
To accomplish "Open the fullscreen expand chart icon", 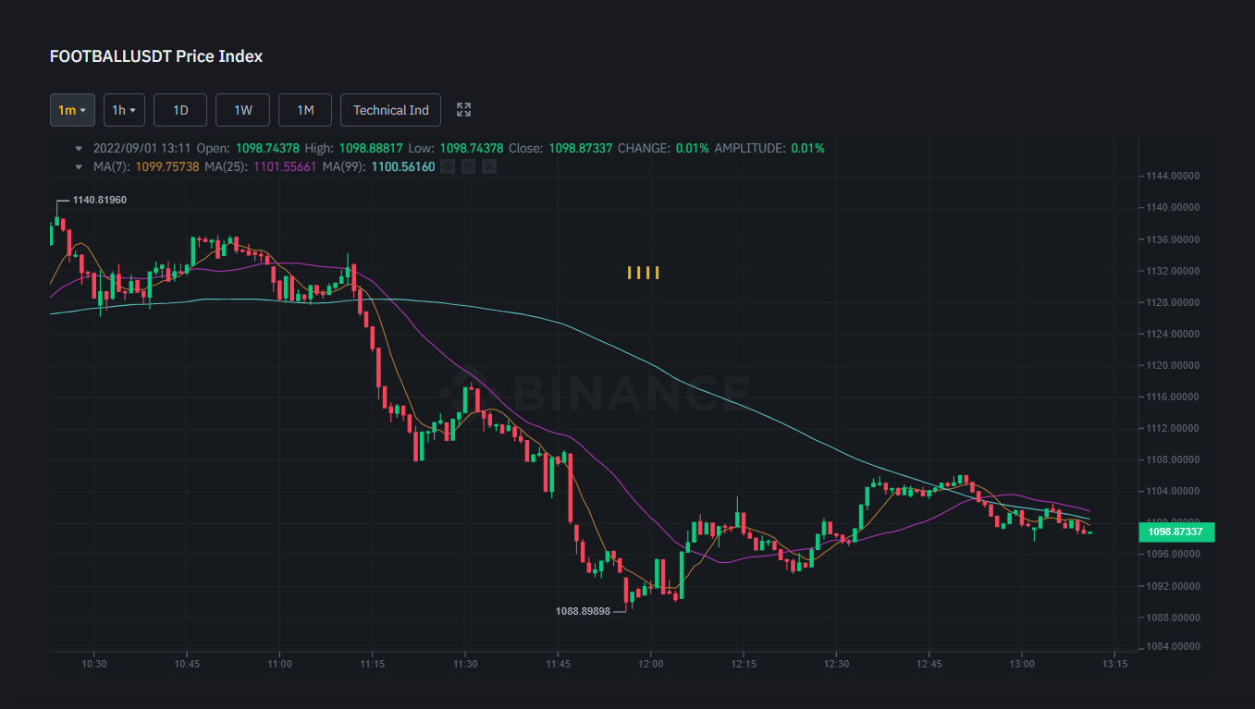I will click(464, 110).
